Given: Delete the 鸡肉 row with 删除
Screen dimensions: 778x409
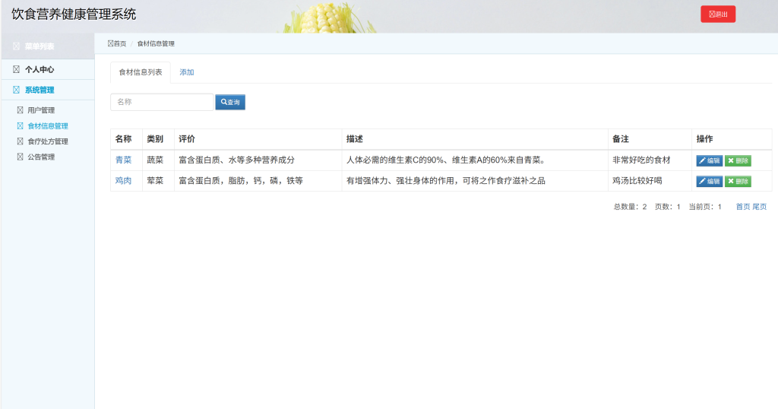Looking at the screenshot, I should [x=738, y=182].
